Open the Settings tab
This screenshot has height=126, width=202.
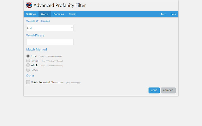point(31,14)
